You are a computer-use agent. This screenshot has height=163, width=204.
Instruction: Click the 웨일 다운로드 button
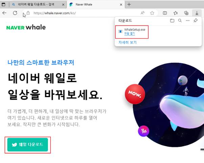pos(28,145)
